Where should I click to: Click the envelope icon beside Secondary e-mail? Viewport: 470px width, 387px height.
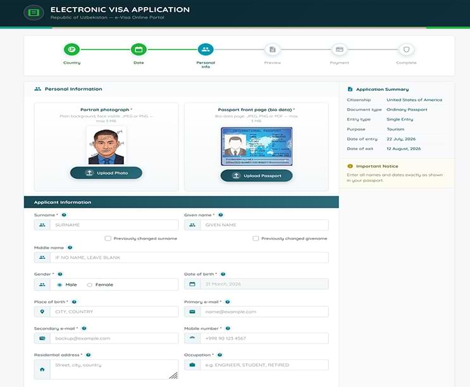(x=42, y=338)
